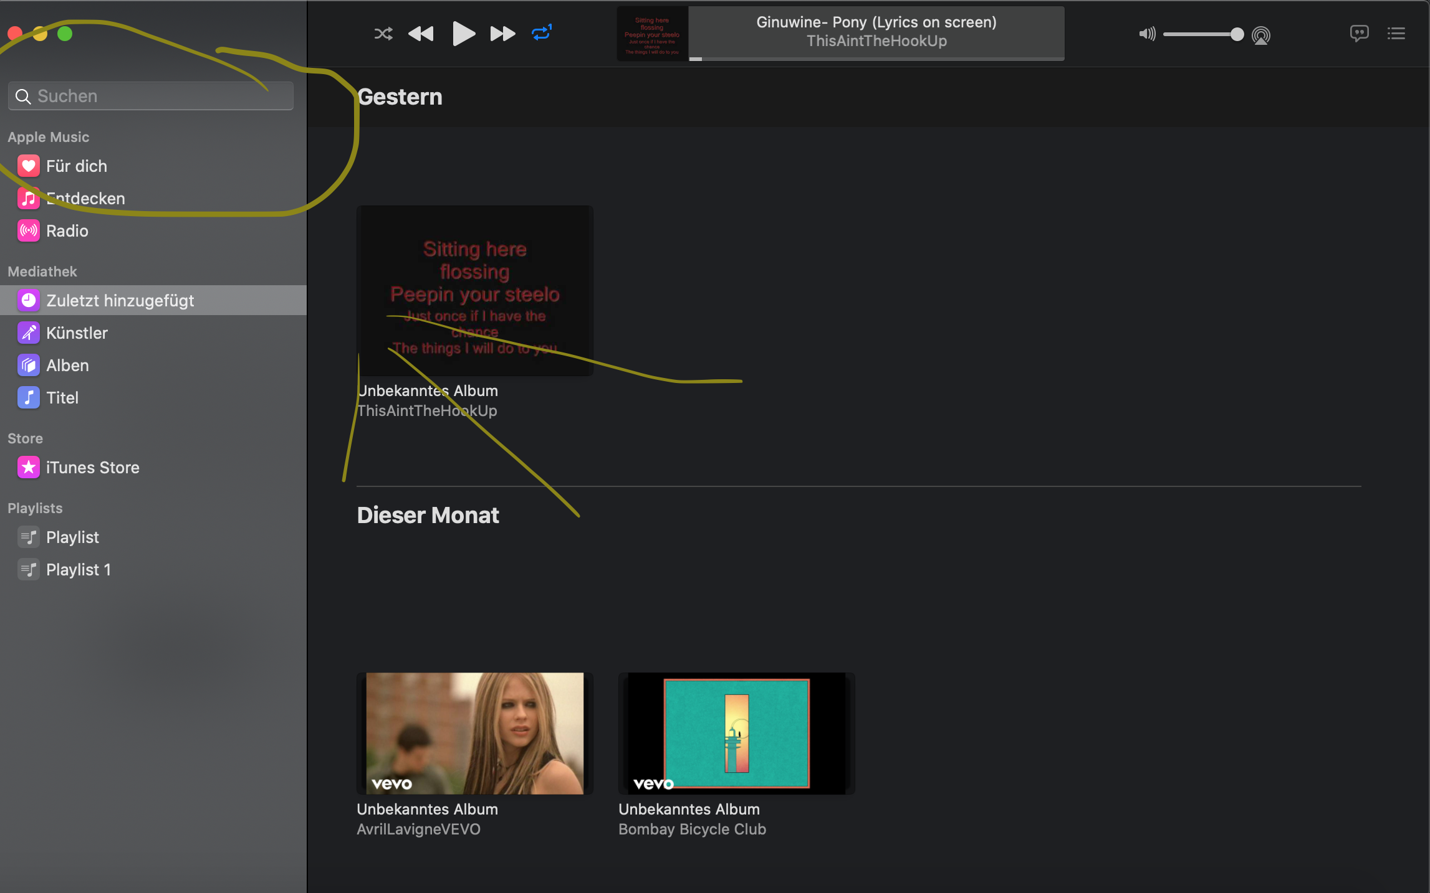Go to Radio section

pyautogui.click(x=67, y=231)
